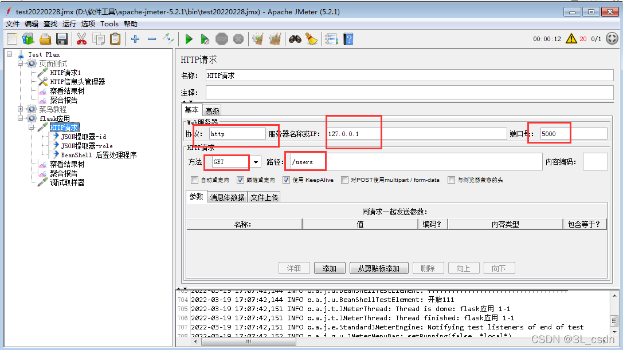
Task: Collapse the selected HTTP请求 node's children
Action: [31, 127]
